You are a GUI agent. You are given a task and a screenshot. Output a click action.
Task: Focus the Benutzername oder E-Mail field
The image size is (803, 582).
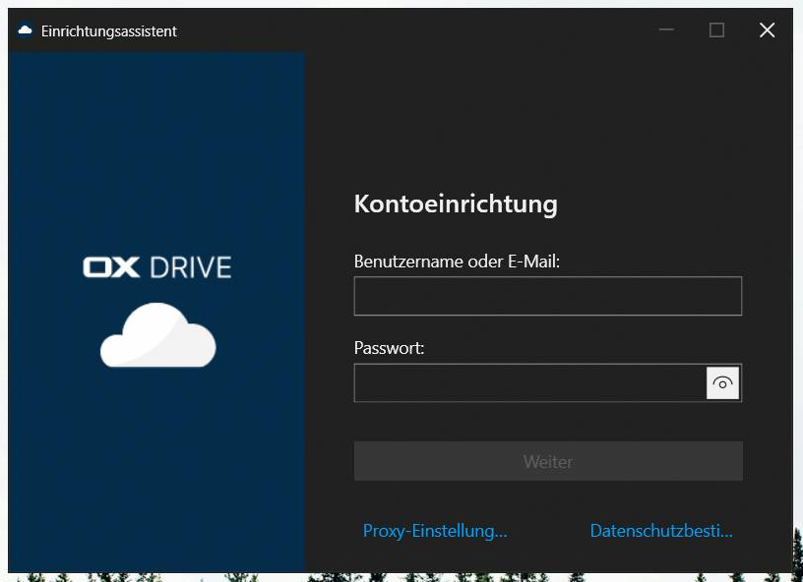pos(547,296)
